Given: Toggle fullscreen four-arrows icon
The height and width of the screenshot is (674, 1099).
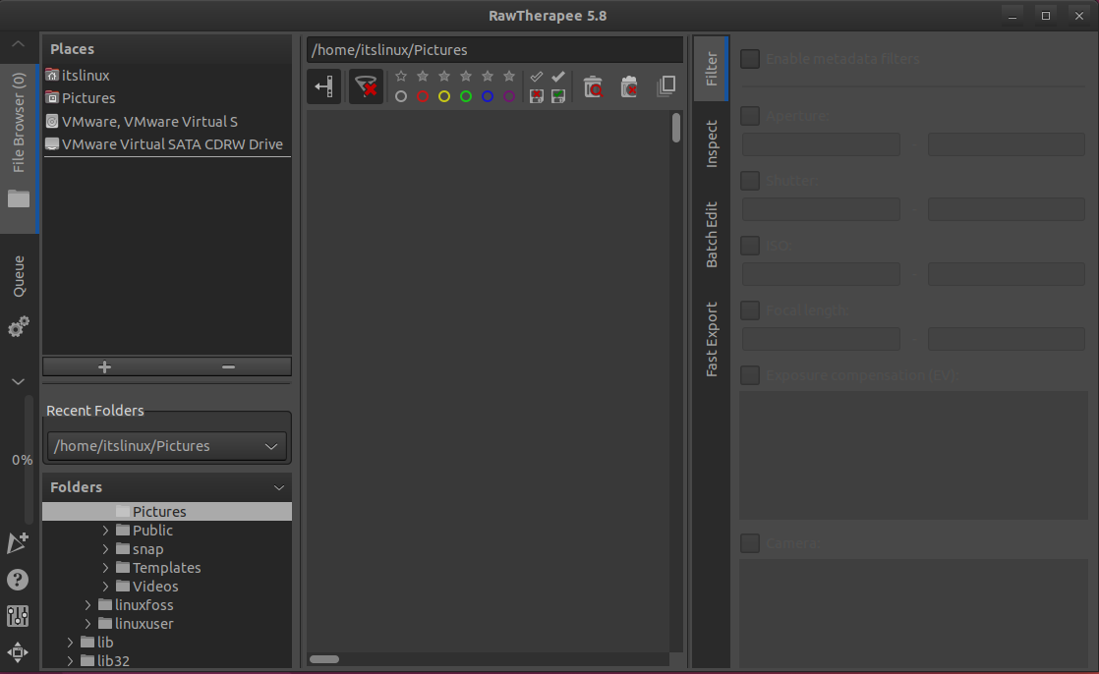Looking at the screenshot, I should [19, 652].
